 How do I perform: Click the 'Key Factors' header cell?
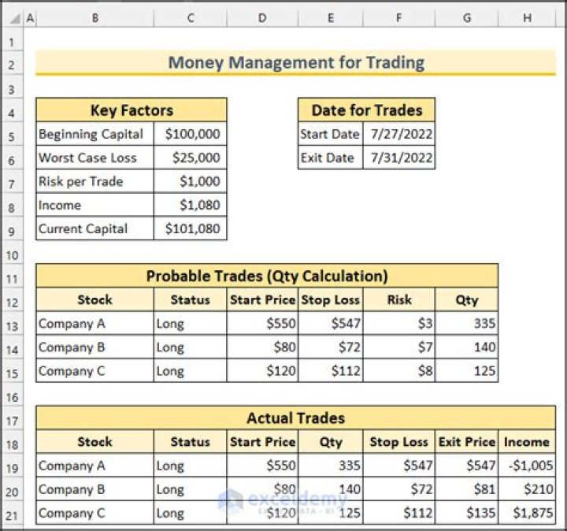[x=132, y=110]
